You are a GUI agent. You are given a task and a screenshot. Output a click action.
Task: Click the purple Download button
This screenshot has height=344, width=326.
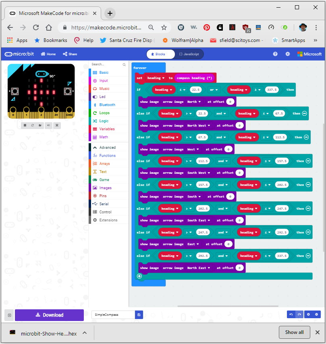(49, 315)
